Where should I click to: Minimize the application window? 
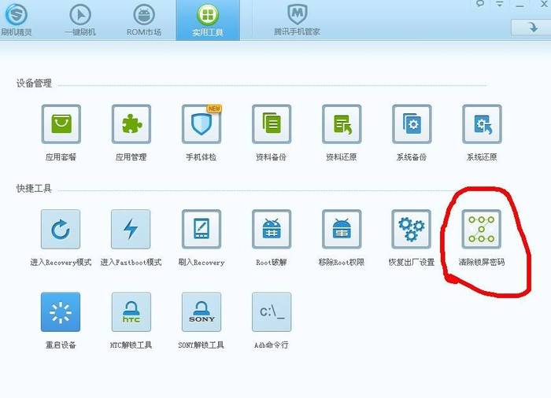point(520,5)
